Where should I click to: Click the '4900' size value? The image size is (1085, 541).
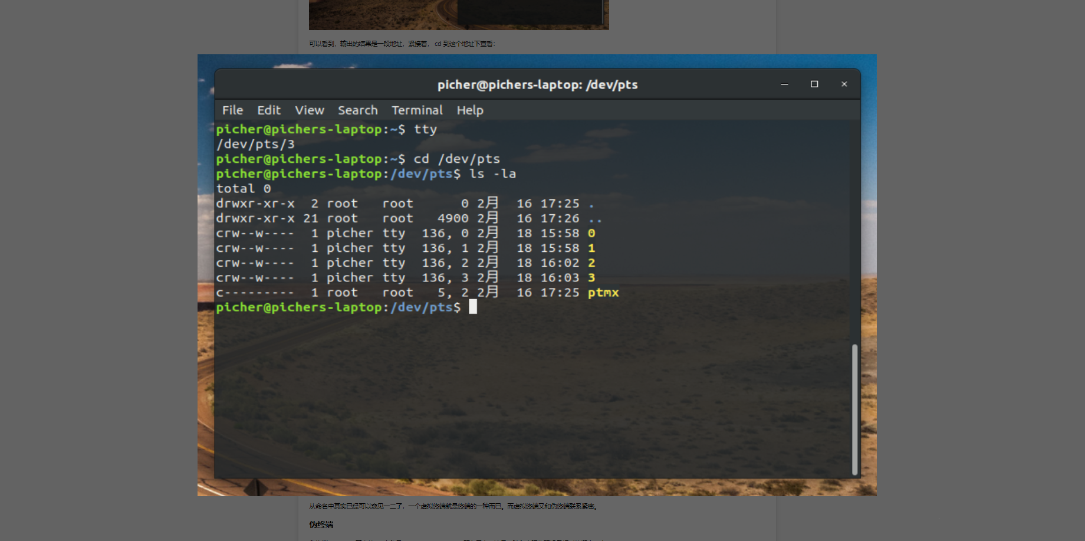[453, 218]
